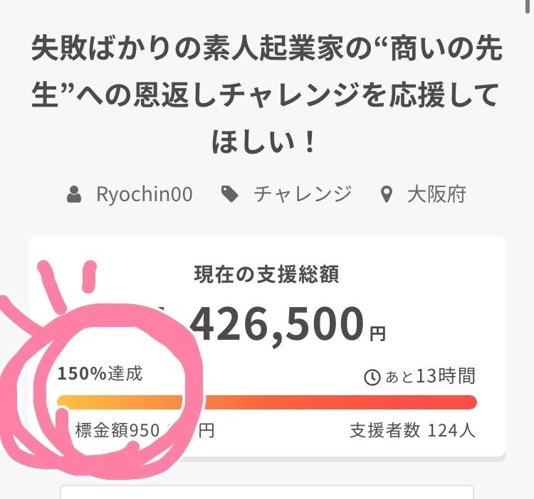Click the location pin icon

[387, 194]
